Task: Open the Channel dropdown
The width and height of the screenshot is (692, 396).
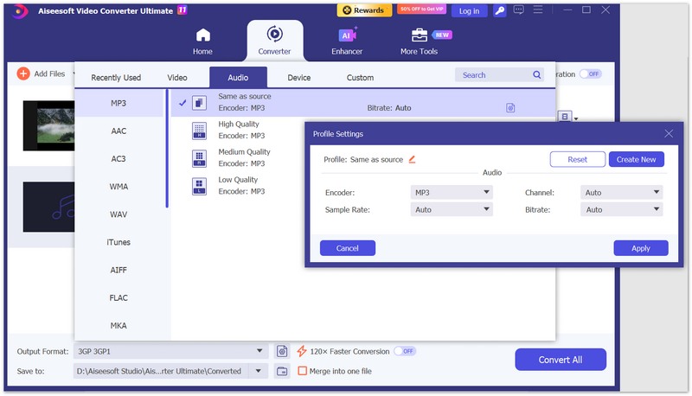Action: pos(621,192)
